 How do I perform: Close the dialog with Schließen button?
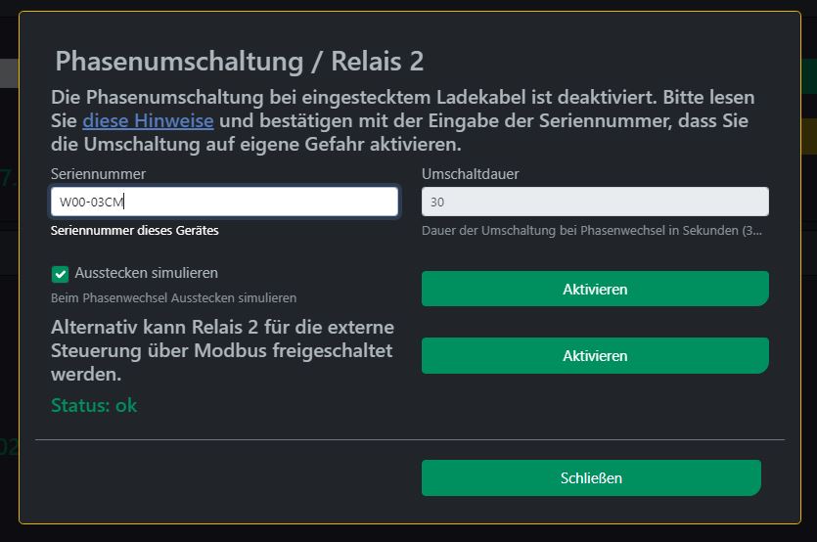coord(591,477)
